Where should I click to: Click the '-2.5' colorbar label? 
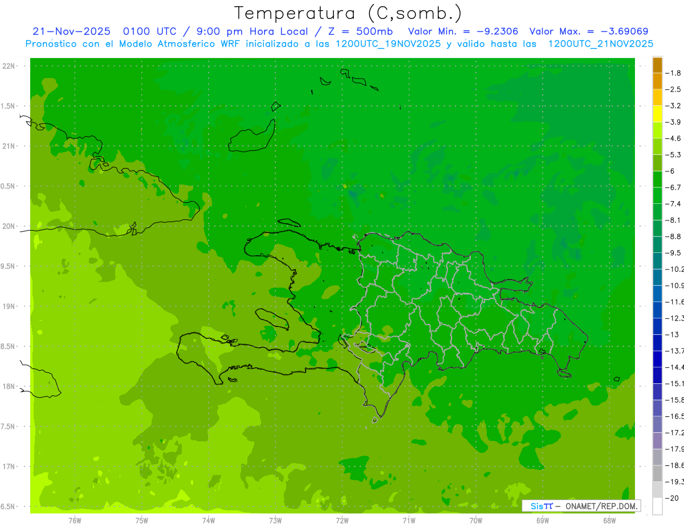click(674, 89)
